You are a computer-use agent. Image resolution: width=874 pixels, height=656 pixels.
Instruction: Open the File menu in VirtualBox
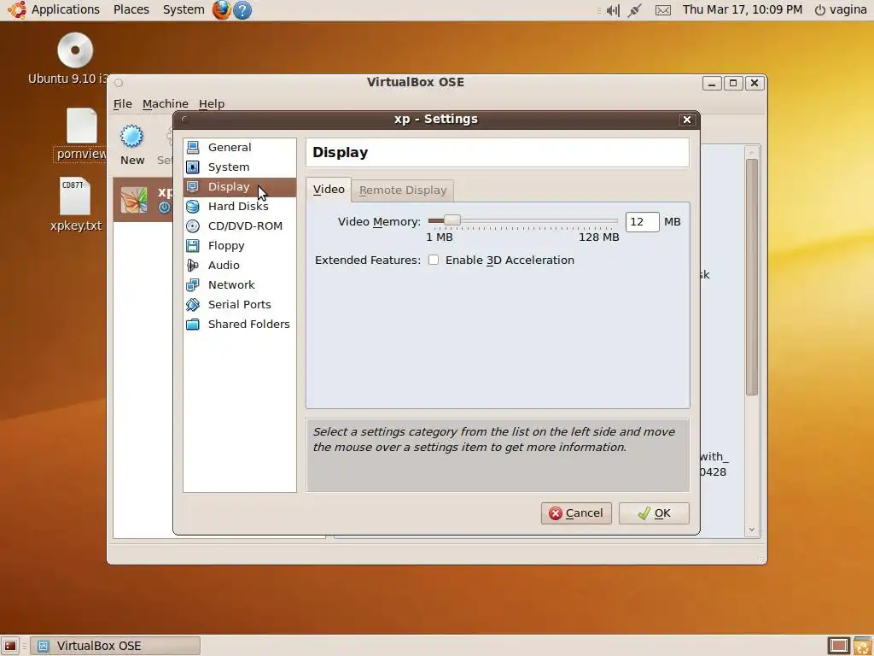click(123, 103)
